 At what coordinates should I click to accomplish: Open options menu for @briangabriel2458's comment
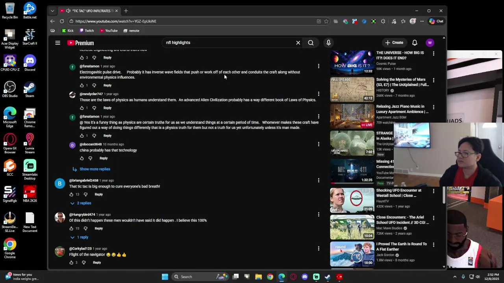pyautogui.click(x=319, y=180)
